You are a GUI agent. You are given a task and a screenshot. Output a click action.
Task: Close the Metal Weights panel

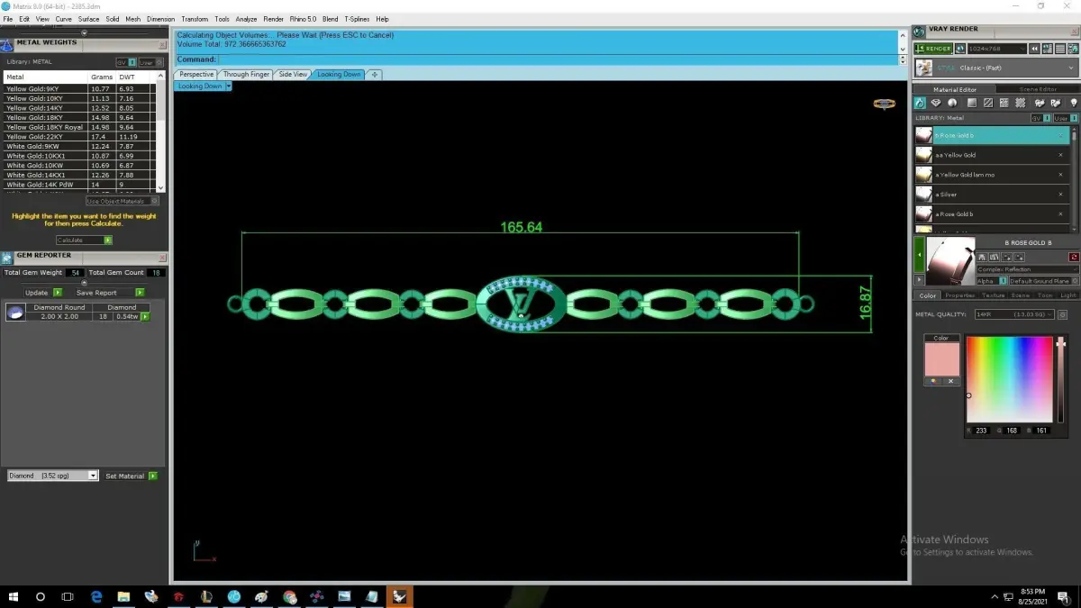[162, 43]
